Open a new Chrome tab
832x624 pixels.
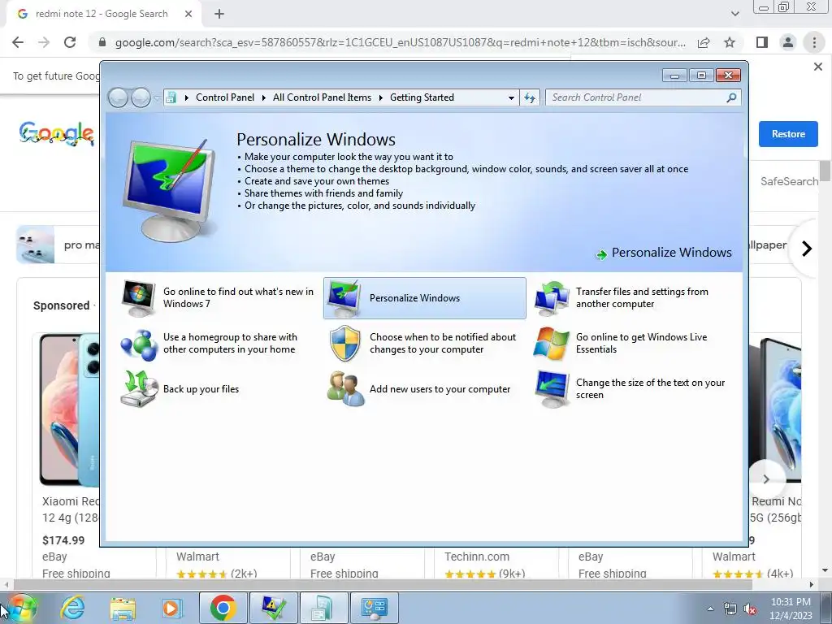[x=219, y=14]
